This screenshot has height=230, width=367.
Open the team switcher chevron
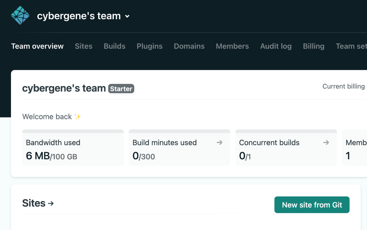[x=127, y=16]
